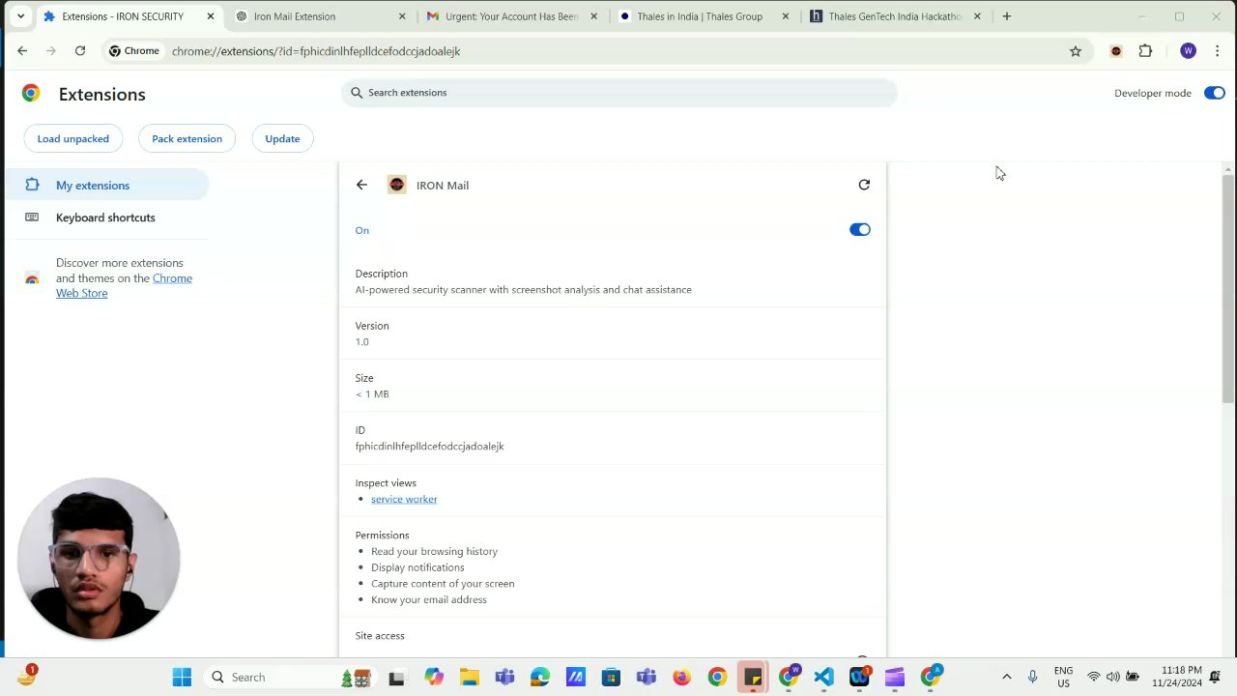
Task: Click Display notifications permission text
Action: [x=417, y=567]
